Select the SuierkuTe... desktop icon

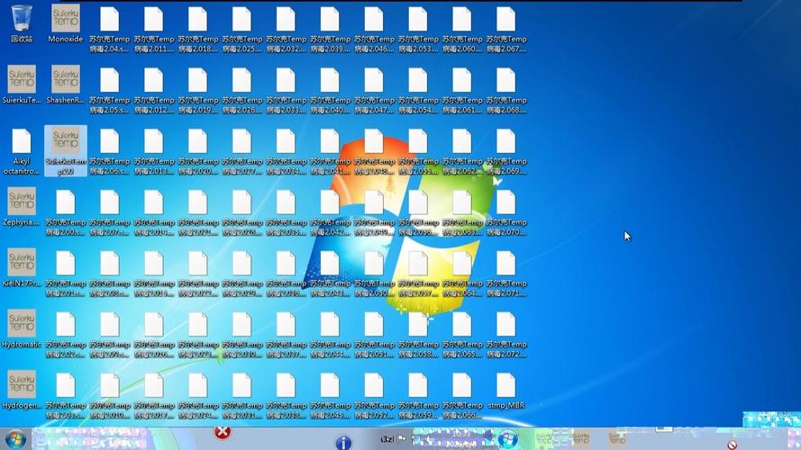pyautogui.click(x=22, y=85)
